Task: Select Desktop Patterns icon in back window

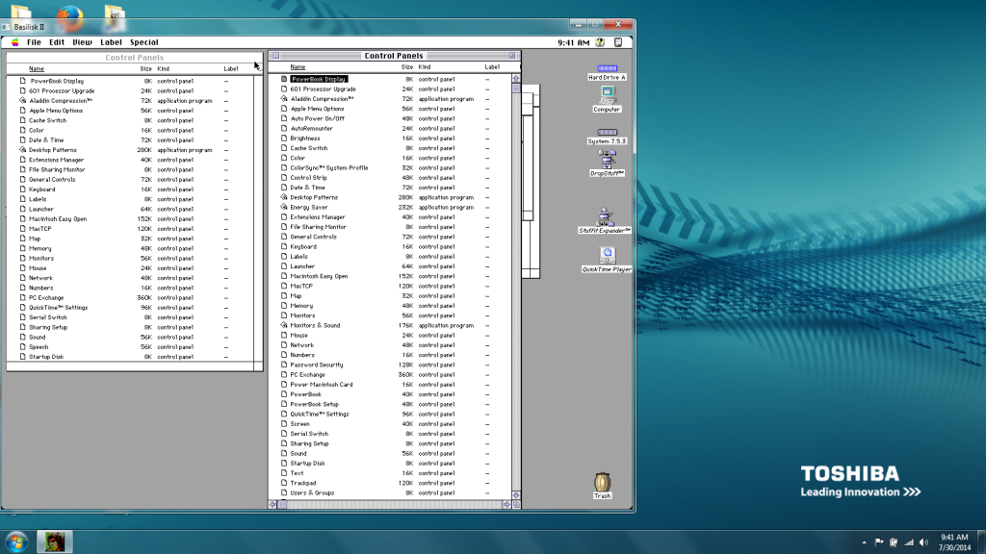Action: pyautogui.click(x=23, y=149)
